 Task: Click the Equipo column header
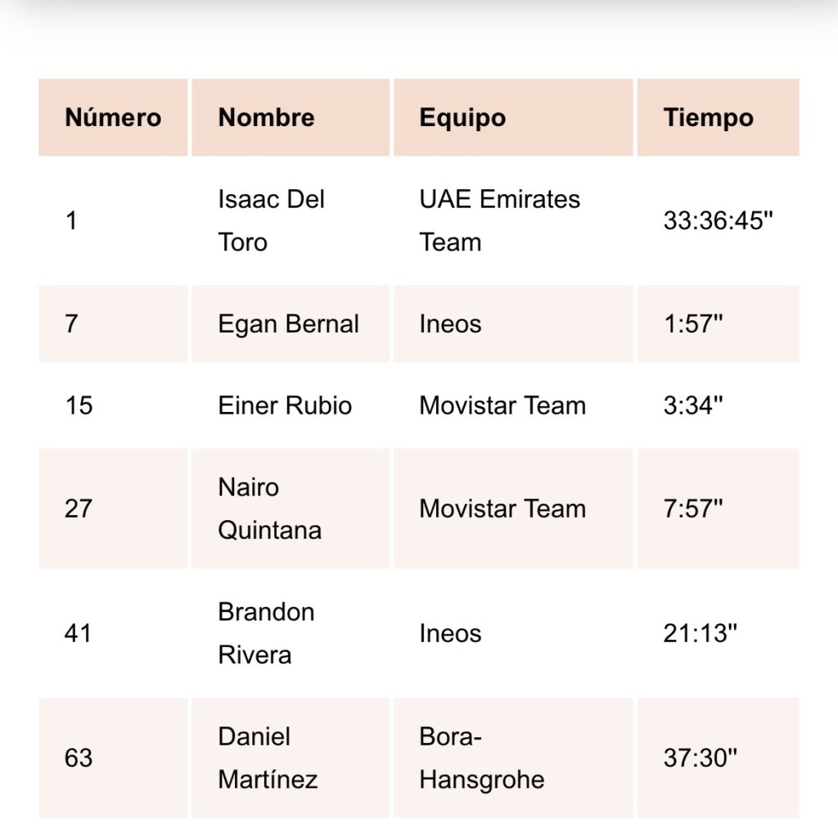click(462, 117)
